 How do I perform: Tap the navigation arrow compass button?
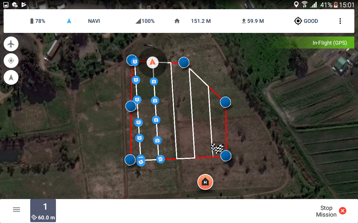(11, 77)
